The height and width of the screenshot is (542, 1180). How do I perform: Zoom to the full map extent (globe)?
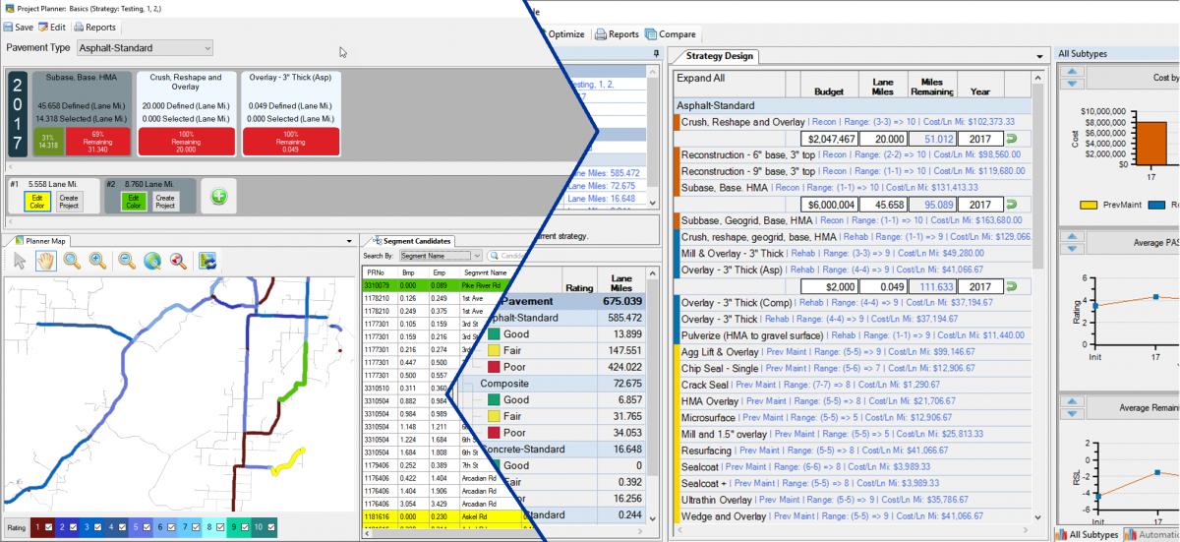coord(152,261)
